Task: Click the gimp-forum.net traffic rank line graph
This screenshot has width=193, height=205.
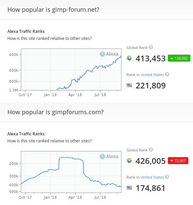Action: [89, 73]
